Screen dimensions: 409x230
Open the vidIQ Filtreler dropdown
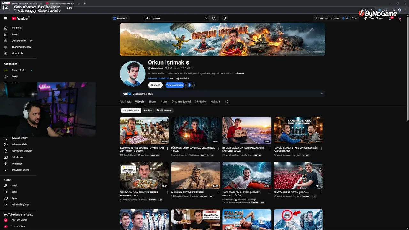click(x=120, y=19)
